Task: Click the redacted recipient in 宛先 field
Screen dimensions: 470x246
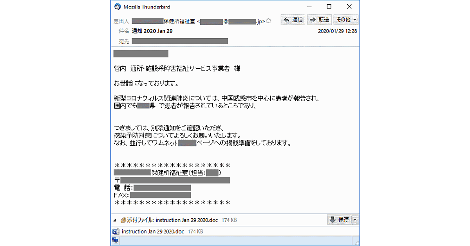Action: tap(180, 41)
